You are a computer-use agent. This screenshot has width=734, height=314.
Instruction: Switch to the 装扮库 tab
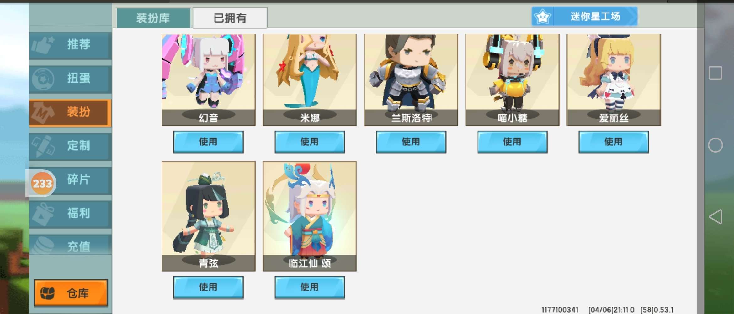point(153,18)
